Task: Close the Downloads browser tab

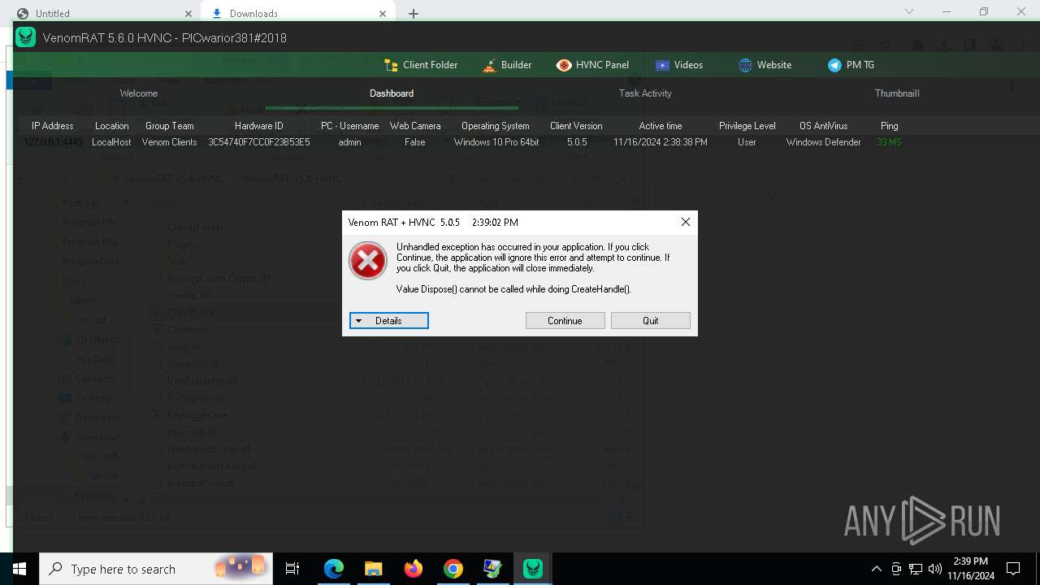Action: pyautogui.click(x=383, y=13)
